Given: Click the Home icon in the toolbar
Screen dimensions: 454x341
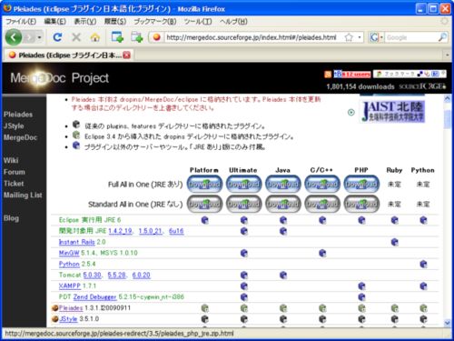Looking at the screenshot, I should tap(95, 37).
